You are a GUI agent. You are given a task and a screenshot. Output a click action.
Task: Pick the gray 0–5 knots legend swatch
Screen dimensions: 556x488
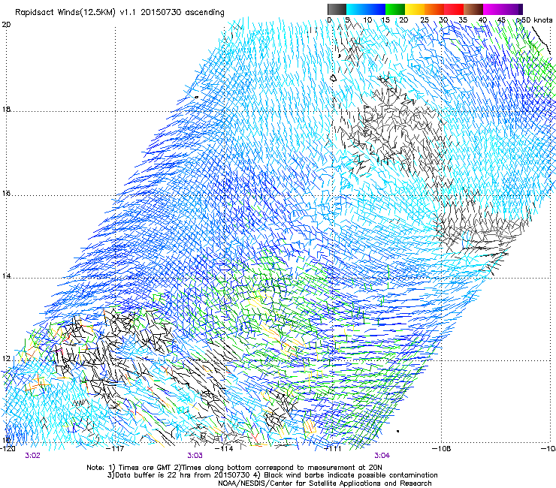tap(337, 9)
